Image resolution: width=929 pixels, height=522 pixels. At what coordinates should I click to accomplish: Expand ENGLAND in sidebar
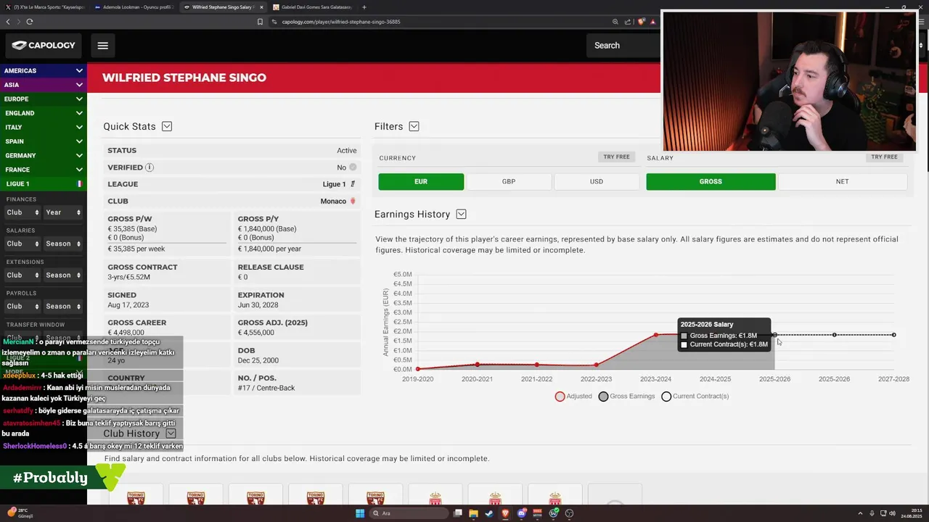pos(43,113)
